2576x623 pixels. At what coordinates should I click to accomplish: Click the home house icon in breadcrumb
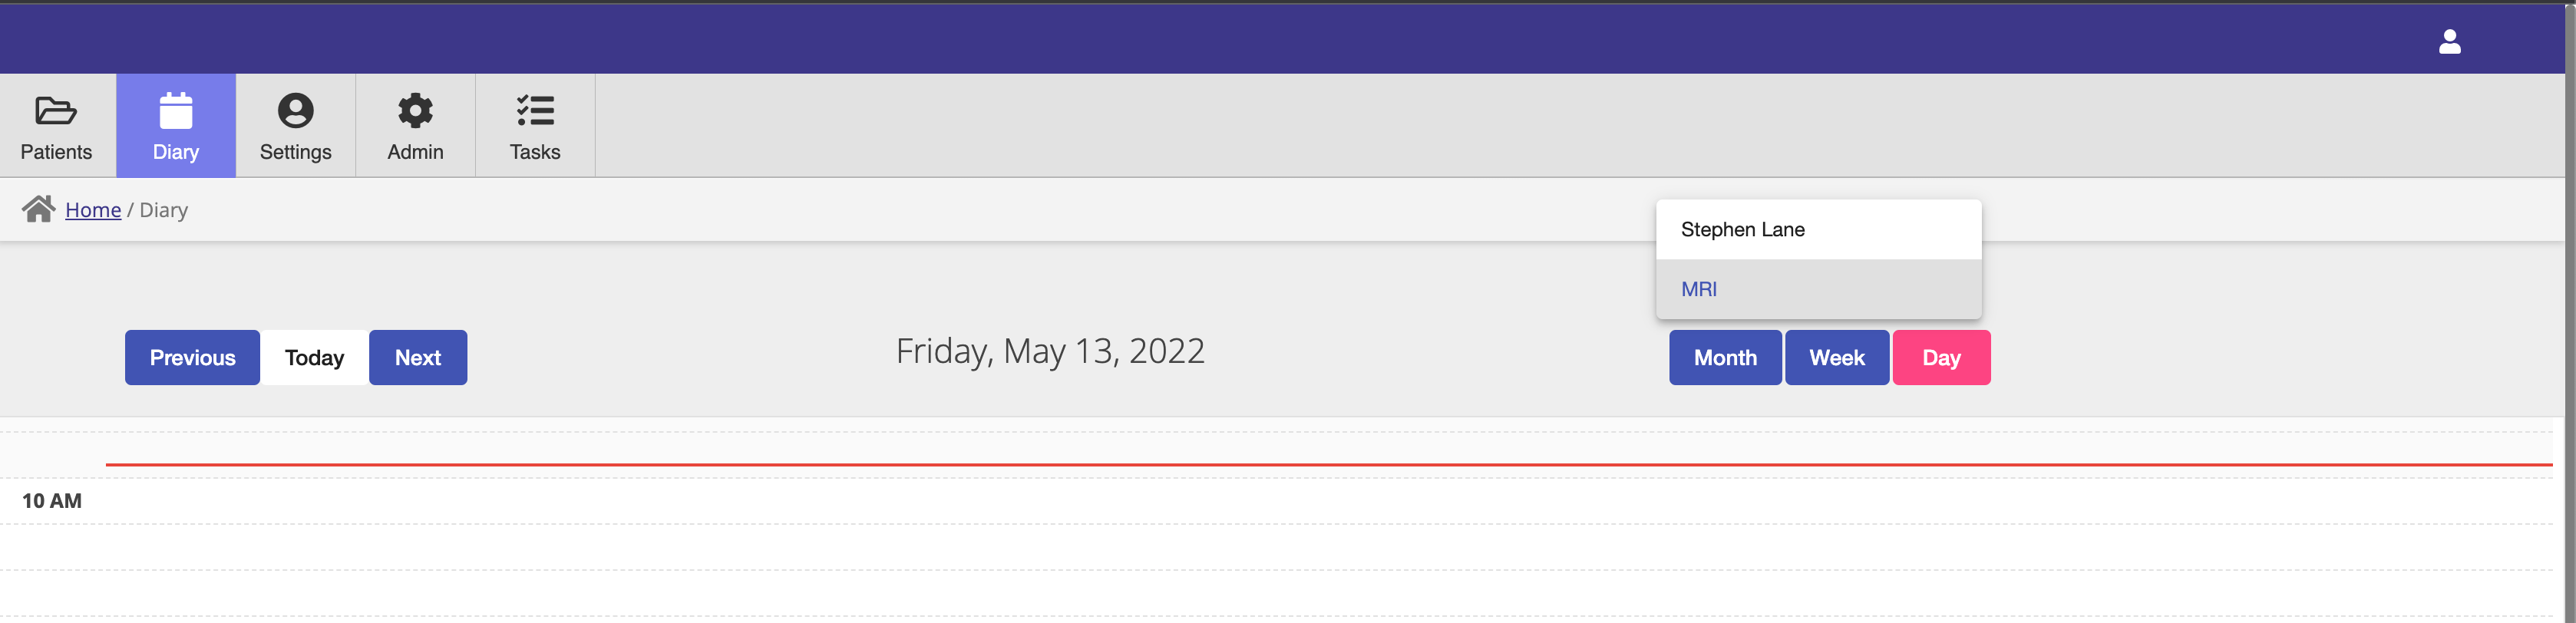point(38,209)
